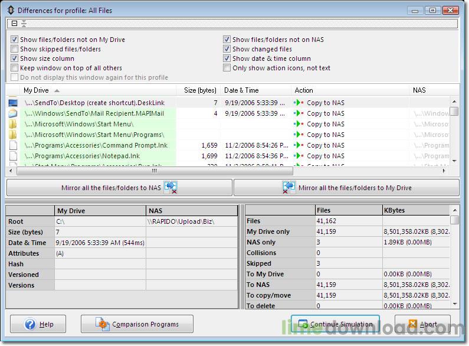The image size is (469, 346).
Task: Uncheck Show size column option
Action: 15,58
